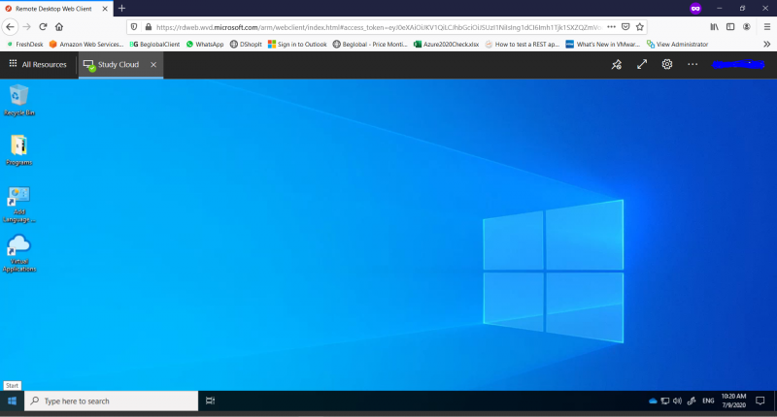Open the Firefox Library icon
The height and width of the screenshot is (417, 777).
point(714,27)
